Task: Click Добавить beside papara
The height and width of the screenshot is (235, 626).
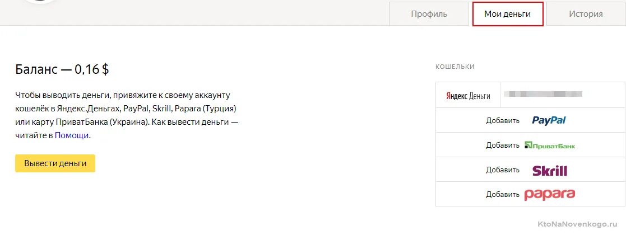Action: coord(503,195)
